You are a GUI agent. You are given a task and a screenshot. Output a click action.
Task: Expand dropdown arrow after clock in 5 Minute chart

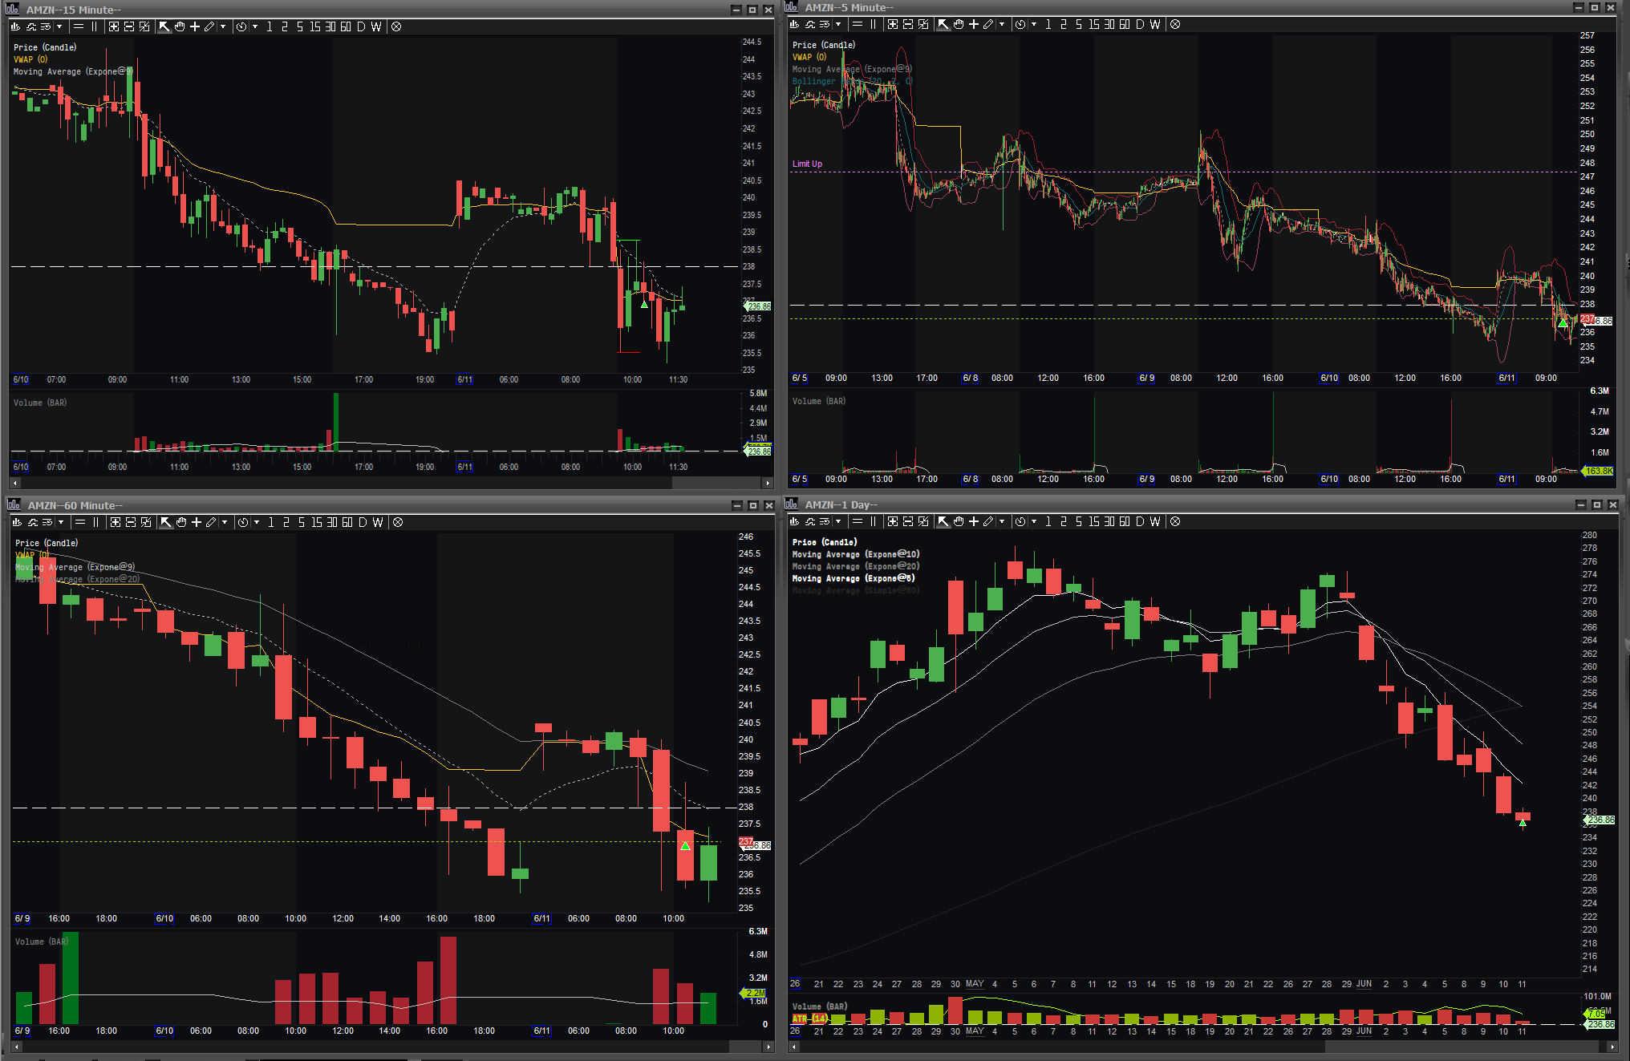pyautogui.click(x=1034, y=24)
